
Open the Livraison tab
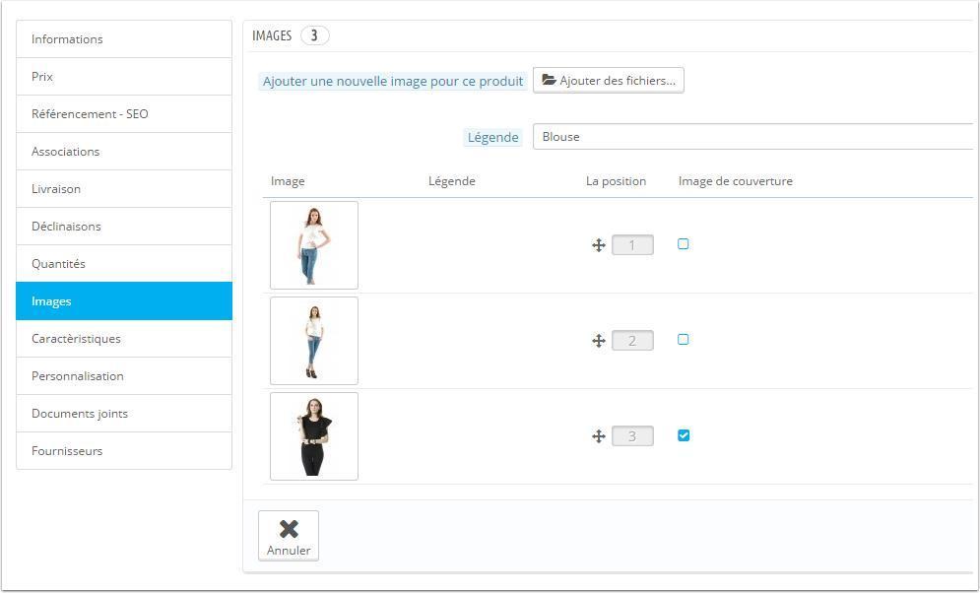click(x=124, y=189)
